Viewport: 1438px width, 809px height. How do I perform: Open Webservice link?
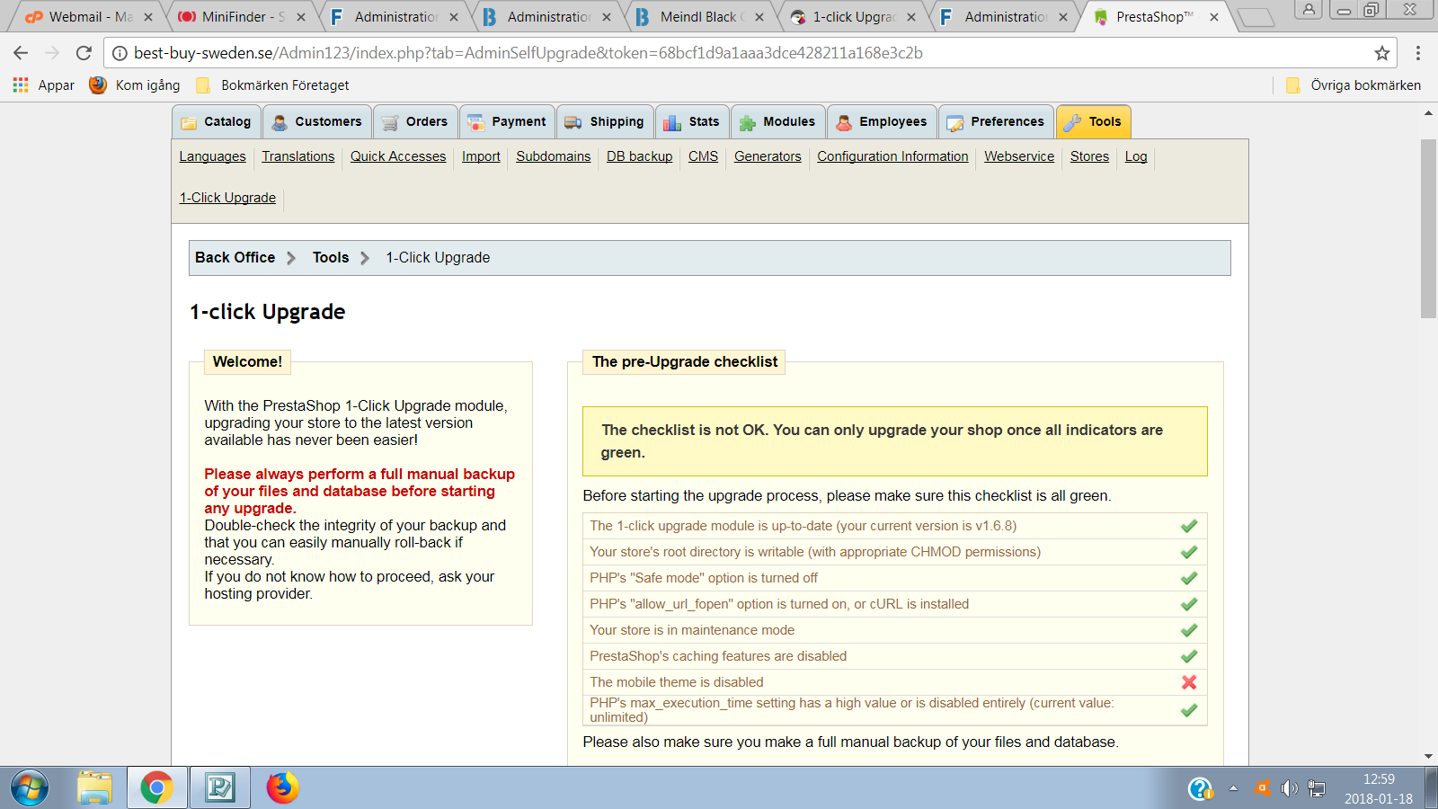point(1019,156)
